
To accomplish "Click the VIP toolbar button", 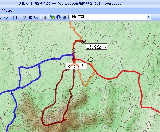I will click(64, 17).
